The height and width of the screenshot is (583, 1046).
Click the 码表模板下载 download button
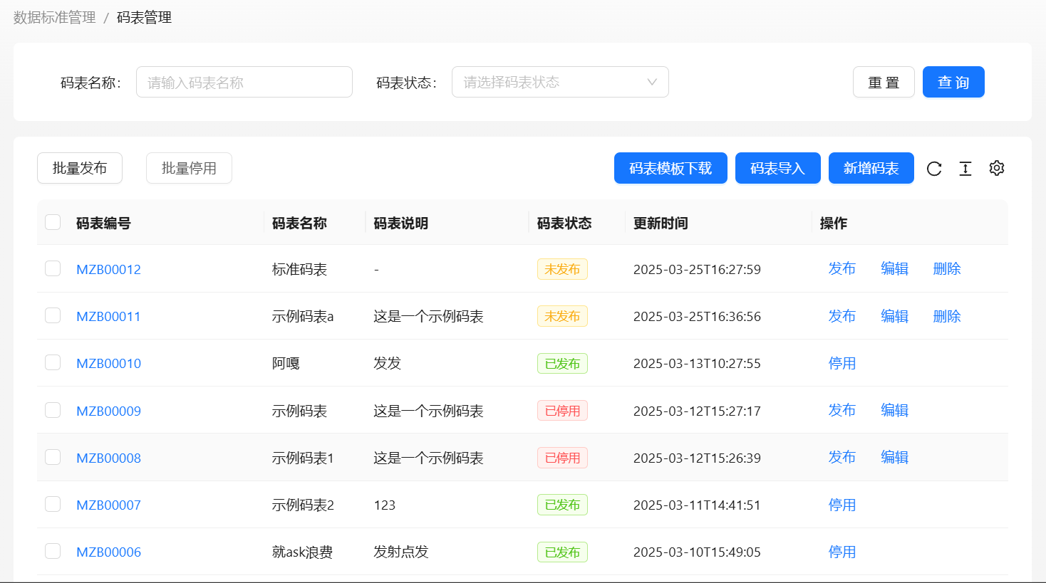coord(670,168)
